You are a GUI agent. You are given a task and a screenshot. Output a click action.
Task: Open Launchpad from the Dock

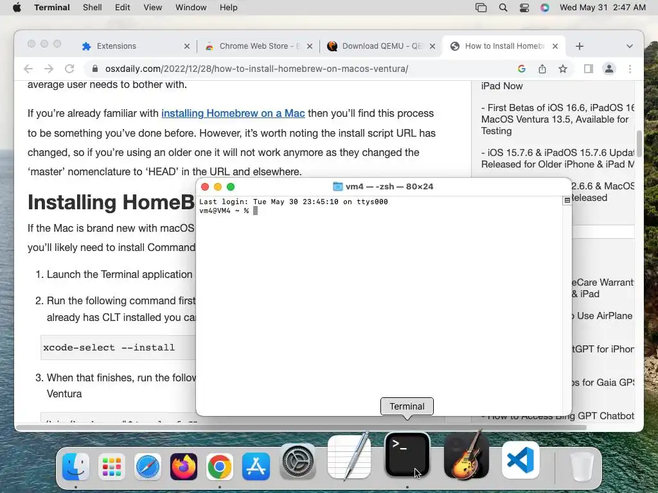click(112, 466)
